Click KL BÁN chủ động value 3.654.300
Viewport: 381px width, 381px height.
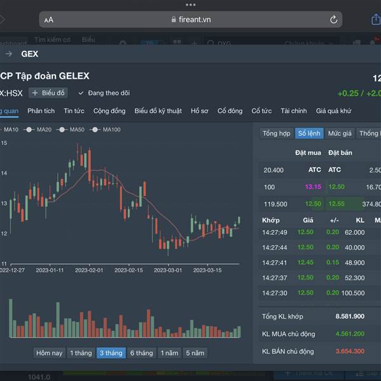coord(350,351)
